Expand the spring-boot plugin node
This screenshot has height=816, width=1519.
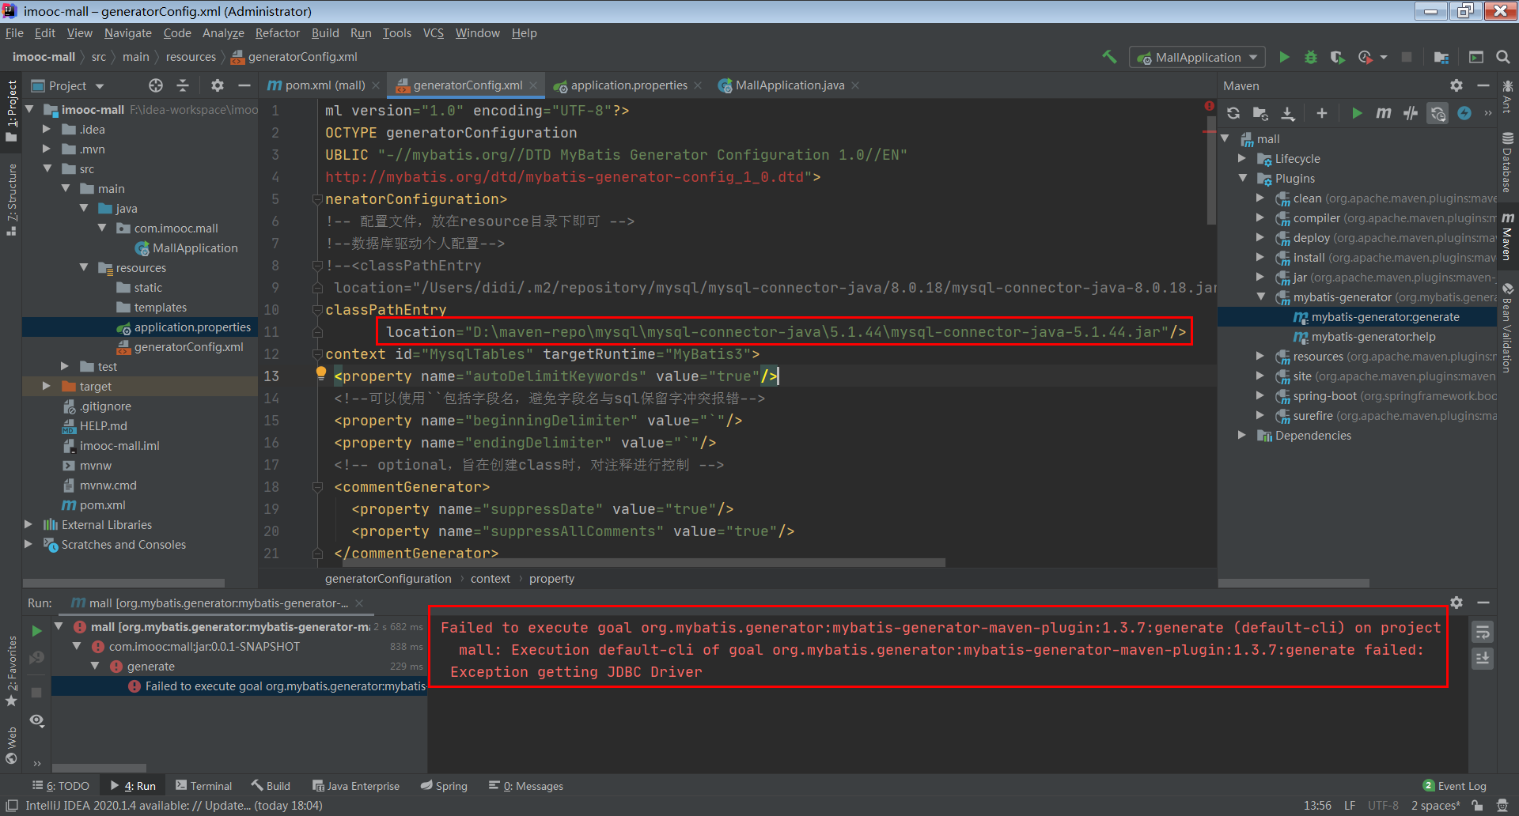(x=1260, y=395)
